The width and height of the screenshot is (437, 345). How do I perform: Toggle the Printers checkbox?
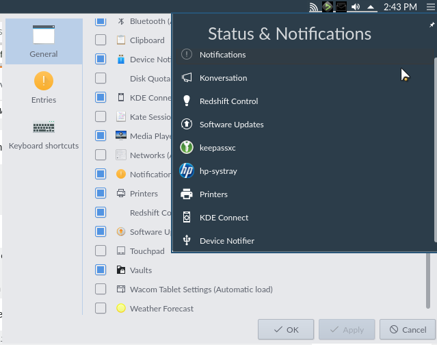pyautogui.click(x=101, y=193)
